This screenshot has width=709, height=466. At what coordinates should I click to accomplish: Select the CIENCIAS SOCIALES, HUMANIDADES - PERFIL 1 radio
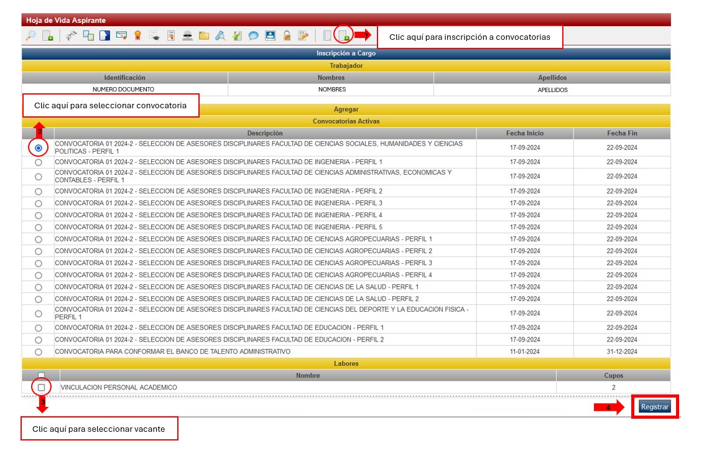tap(39, 148)
